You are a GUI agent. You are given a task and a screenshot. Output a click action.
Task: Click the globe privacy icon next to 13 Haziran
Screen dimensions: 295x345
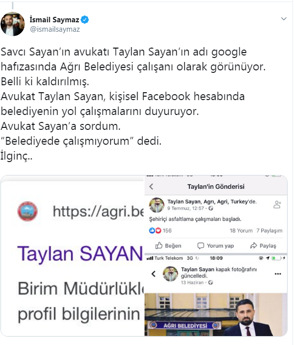click(211, 283)
